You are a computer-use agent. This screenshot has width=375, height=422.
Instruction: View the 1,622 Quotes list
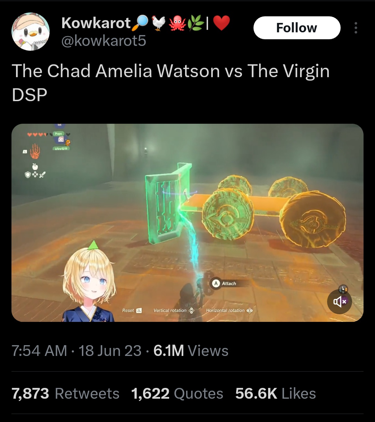pos(177,394)
